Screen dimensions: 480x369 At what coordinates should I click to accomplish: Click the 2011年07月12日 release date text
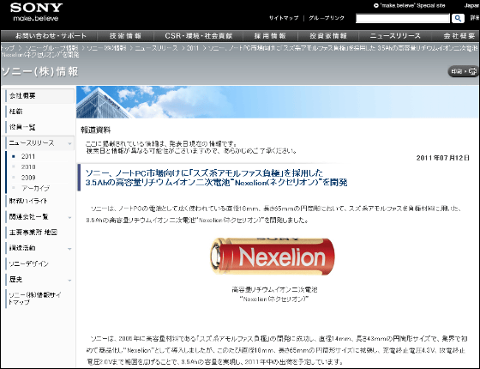point(442,158)
